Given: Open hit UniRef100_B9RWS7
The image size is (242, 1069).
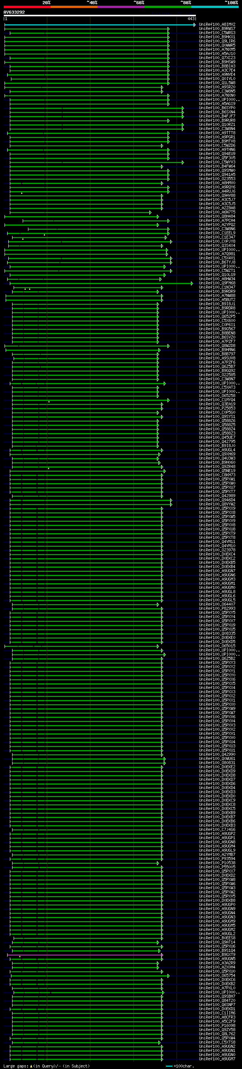Looking at the screenshot, I should click(x=217, y=29).
